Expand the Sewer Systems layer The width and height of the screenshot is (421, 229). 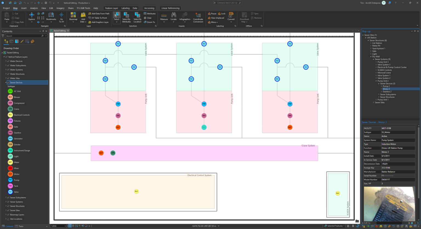[6, 202]
